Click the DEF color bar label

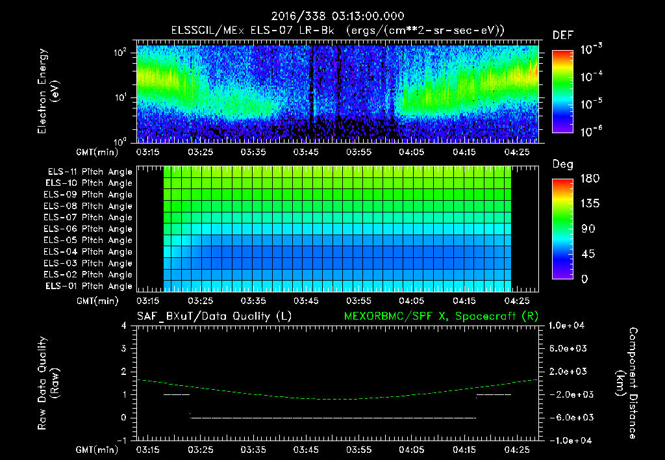click(x=563, y=35)
